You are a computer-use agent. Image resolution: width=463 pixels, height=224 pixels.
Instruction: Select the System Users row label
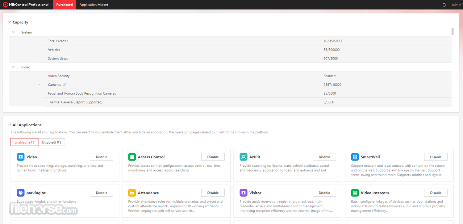(58, 59)
